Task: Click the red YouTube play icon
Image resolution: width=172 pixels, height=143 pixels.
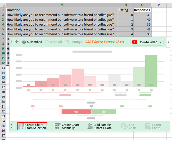Action: [135, 42]
